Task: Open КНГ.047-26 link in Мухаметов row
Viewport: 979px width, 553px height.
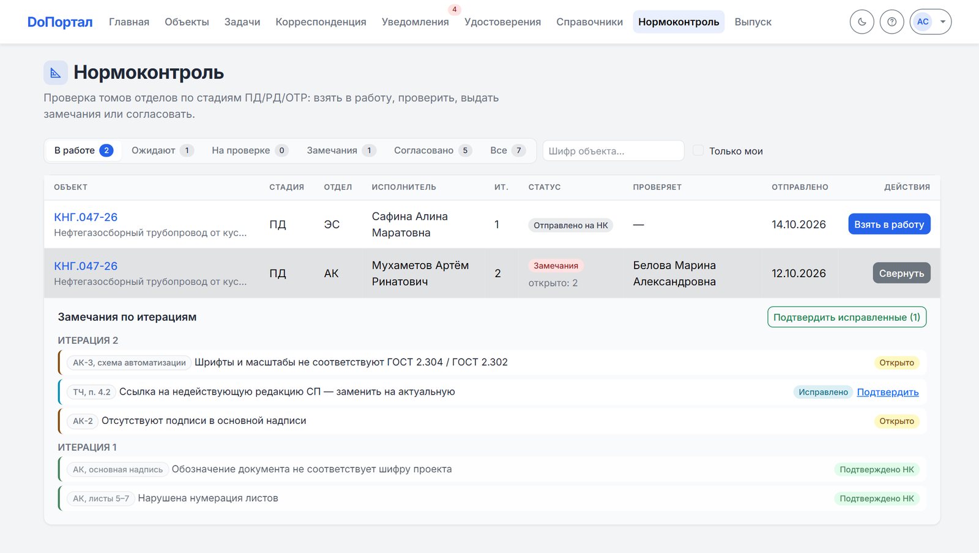Action: pos(86,266)
